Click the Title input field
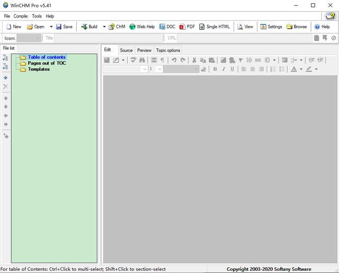Viewport: 339px width, 273px height. coord(109,38)
